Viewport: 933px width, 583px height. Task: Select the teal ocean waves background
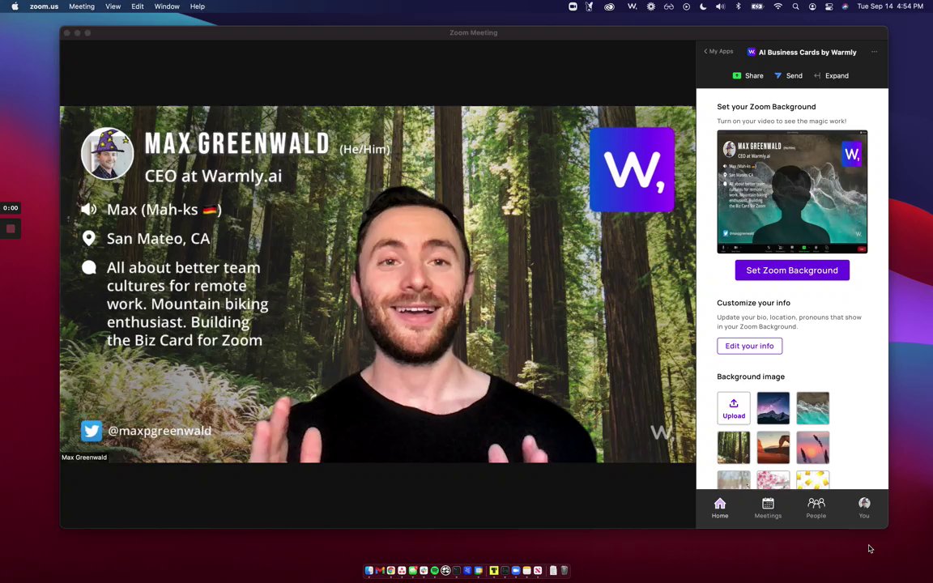point(813,408)
